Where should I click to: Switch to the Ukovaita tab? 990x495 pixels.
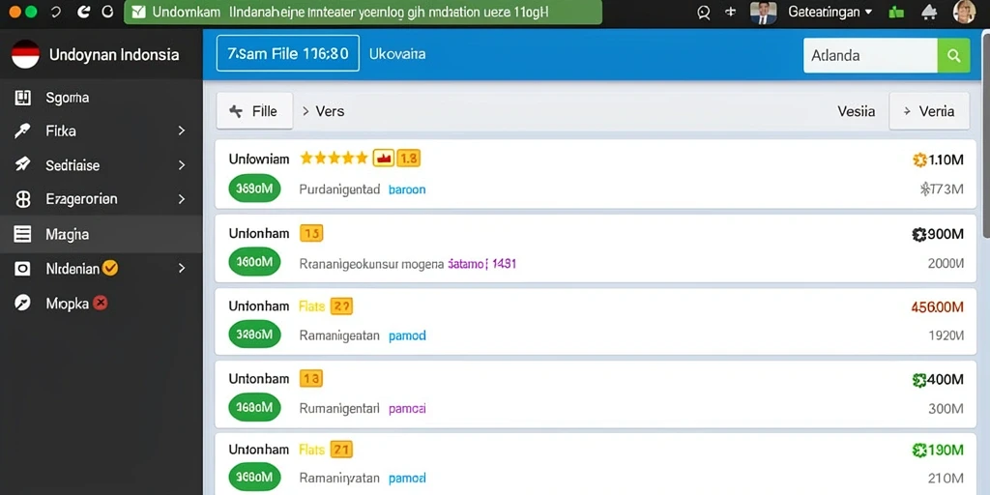point(397,54)
